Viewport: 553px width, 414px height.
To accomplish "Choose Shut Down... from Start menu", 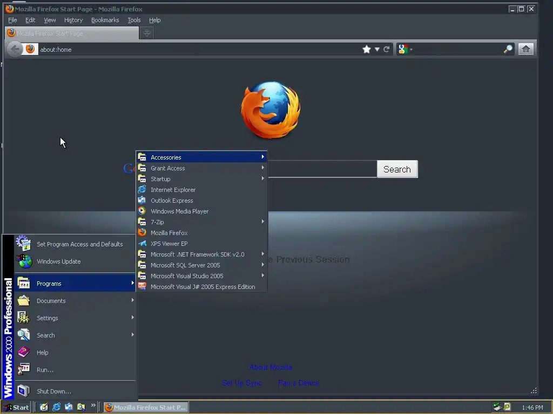I will point(75,391).
